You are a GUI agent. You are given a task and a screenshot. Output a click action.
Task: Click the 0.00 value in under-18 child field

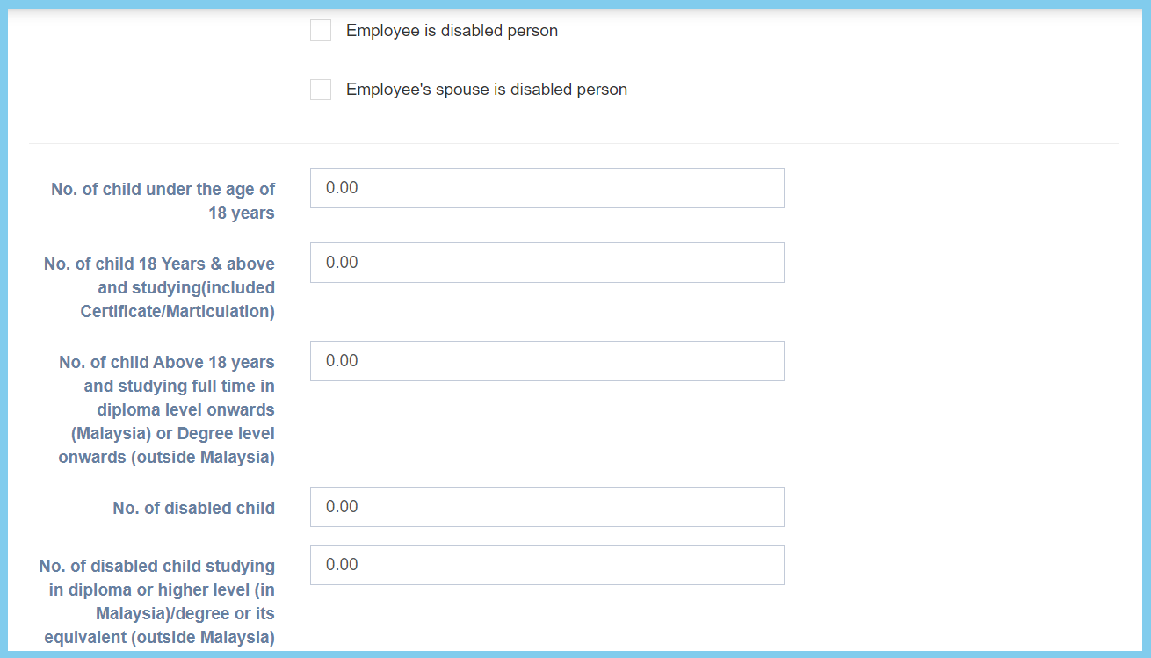(x=342, y=188)
